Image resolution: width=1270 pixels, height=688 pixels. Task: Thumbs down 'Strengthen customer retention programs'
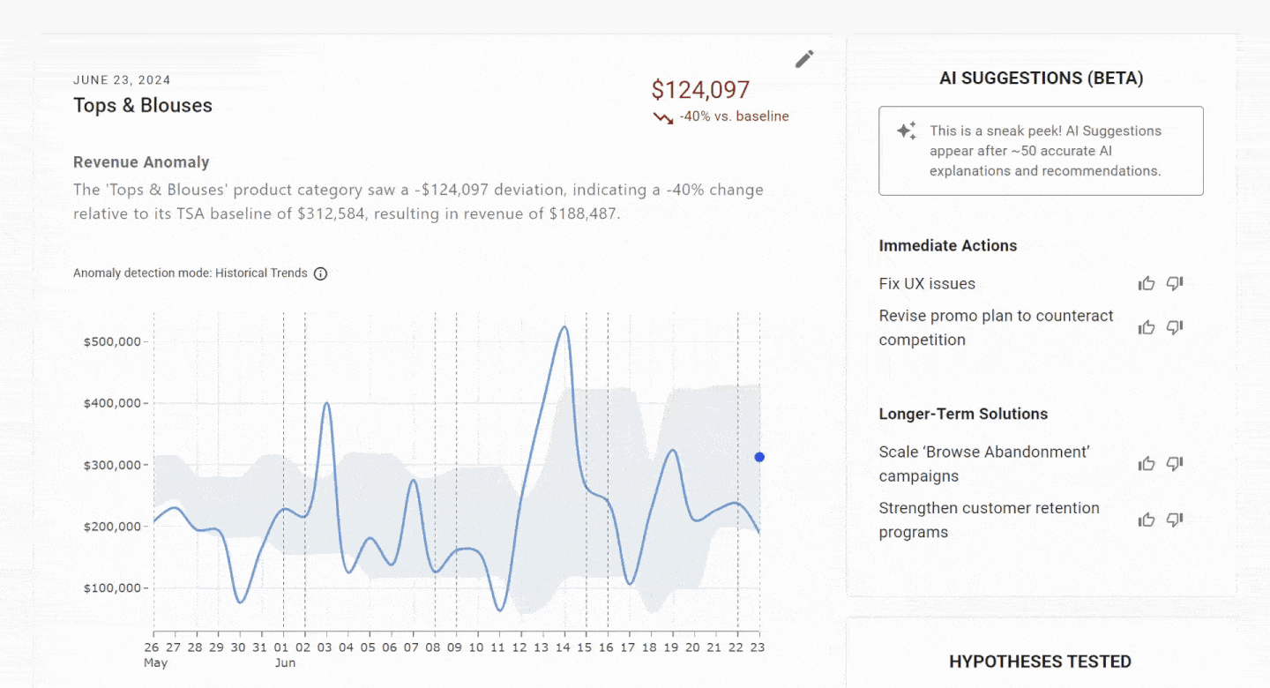tap(1175, 520)
